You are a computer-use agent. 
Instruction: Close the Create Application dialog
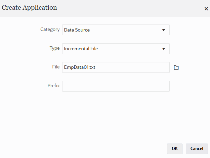pyautogui.click(x=206, y=9)
